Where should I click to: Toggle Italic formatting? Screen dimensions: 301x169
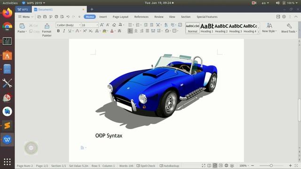point(64,31)
